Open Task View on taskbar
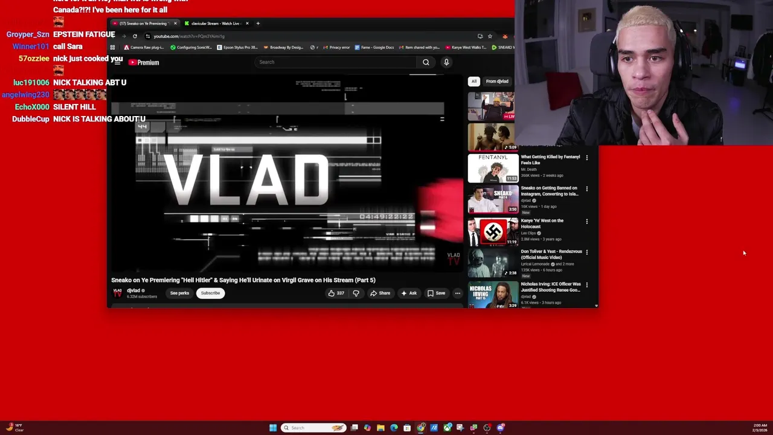 click(354, 428)
